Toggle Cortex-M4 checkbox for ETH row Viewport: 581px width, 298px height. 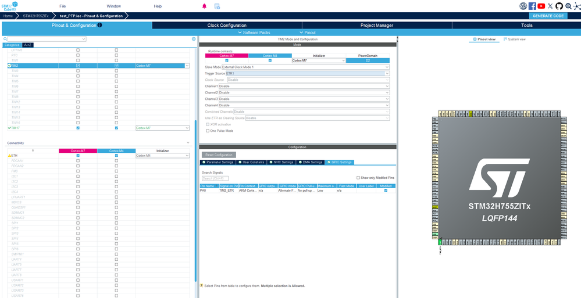point(116,156)
